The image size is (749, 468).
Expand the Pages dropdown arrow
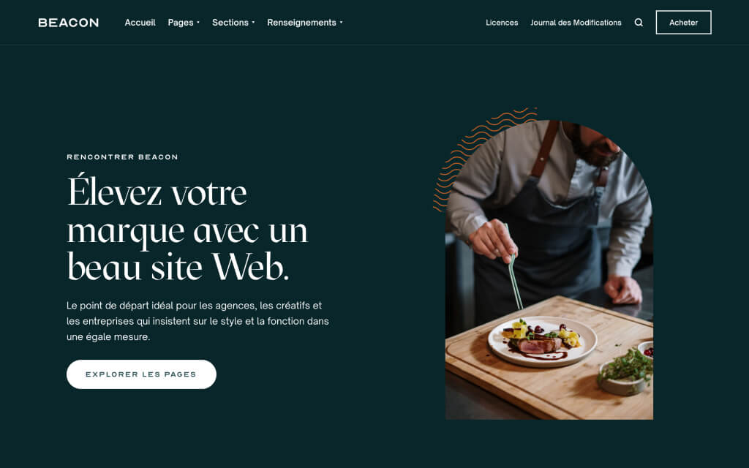[x=198, y=23]
